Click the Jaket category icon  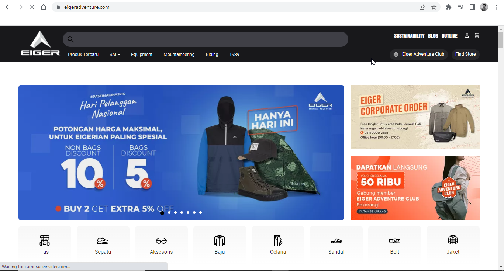coord(453,240)
